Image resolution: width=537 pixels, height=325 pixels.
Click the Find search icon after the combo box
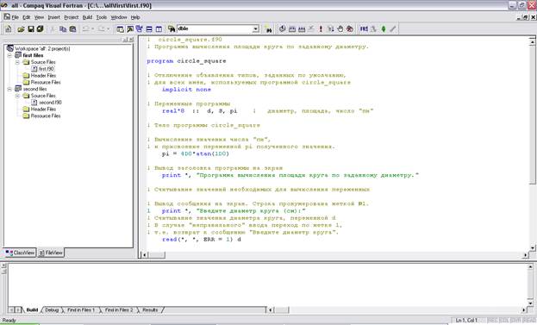pos(269,30)
